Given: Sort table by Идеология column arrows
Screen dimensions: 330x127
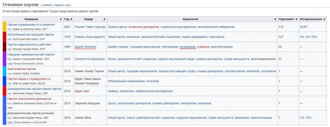Looking at the screenshot, I should 275,19.
